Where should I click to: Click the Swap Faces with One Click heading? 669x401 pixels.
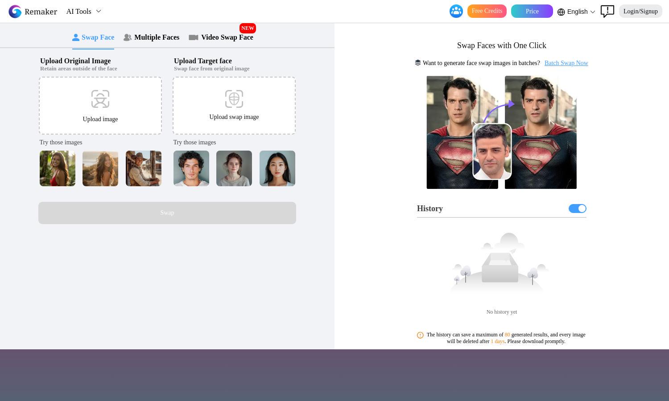(502, 45)
